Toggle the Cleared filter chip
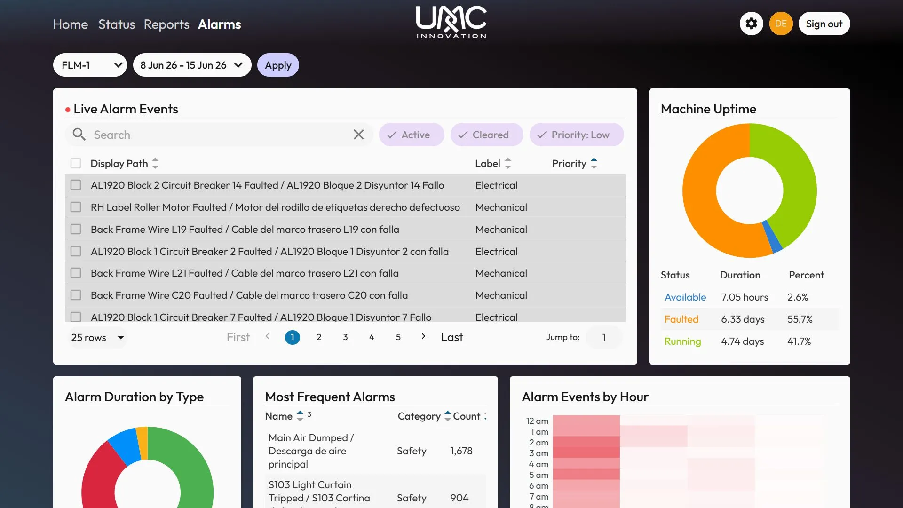Screen dimensions: 903x508 487,135
